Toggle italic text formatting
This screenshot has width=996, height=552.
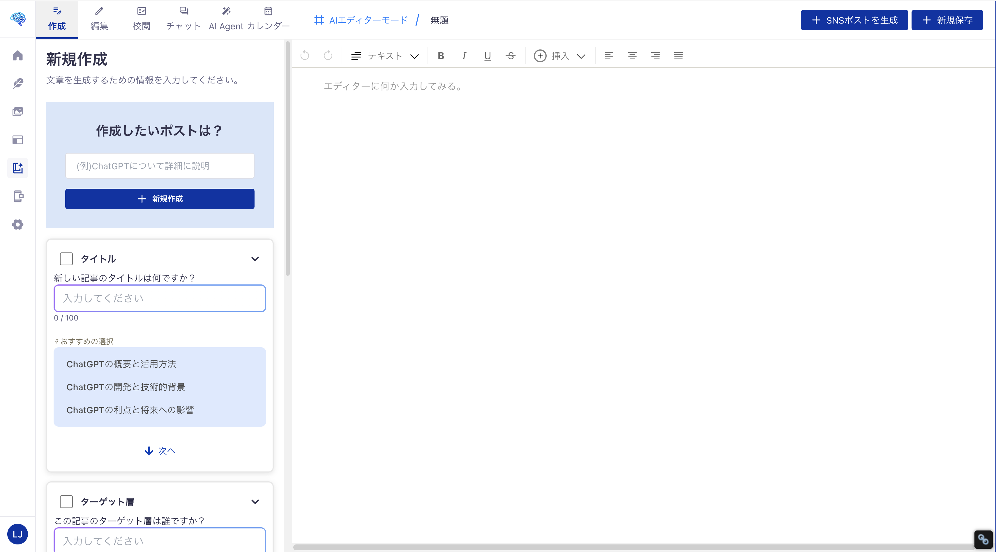point(464,56)
